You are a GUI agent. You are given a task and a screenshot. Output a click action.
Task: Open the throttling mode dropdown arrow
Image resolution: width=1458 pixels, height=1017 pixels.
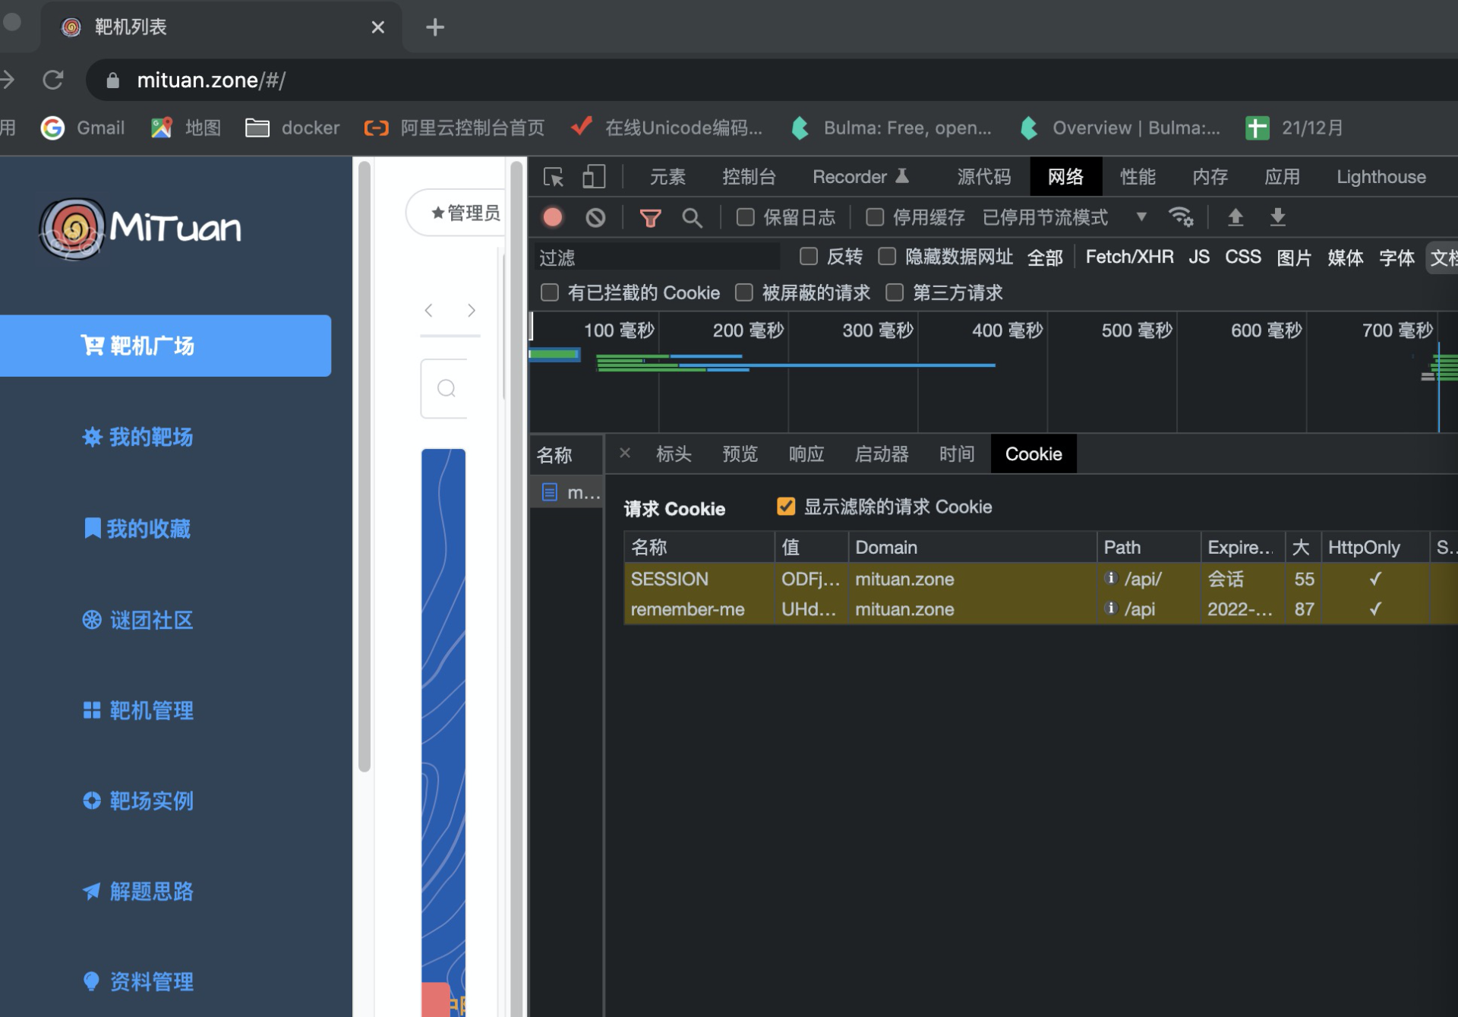tap(1141, 217)
